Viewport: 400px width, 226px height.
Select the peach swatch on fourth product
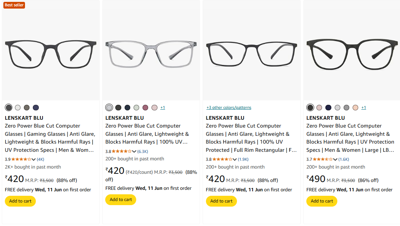coord(355,108)
